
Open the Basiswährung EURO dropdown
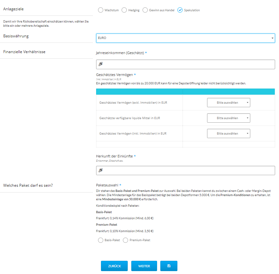(x=185, y=38)
